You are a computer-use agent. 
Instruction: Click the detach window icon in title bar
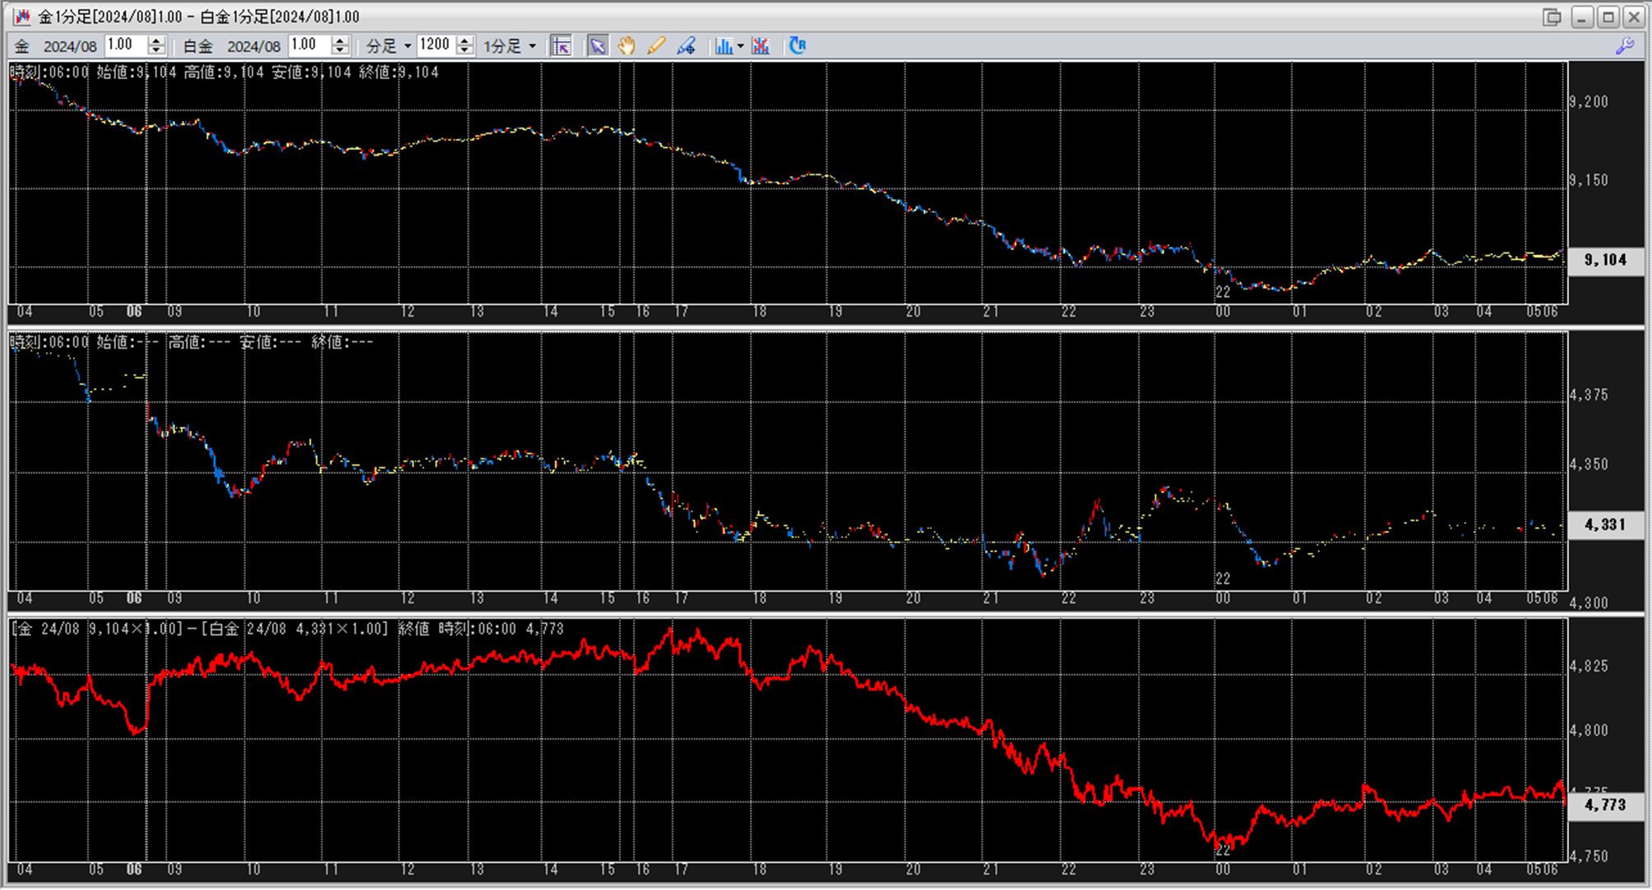coord(1551,16)
